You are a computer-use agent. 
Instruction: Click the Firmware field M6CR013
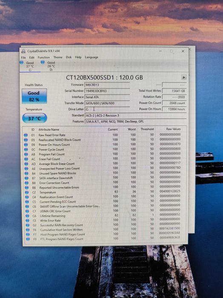pyautogui.click(x=107, y=85)
